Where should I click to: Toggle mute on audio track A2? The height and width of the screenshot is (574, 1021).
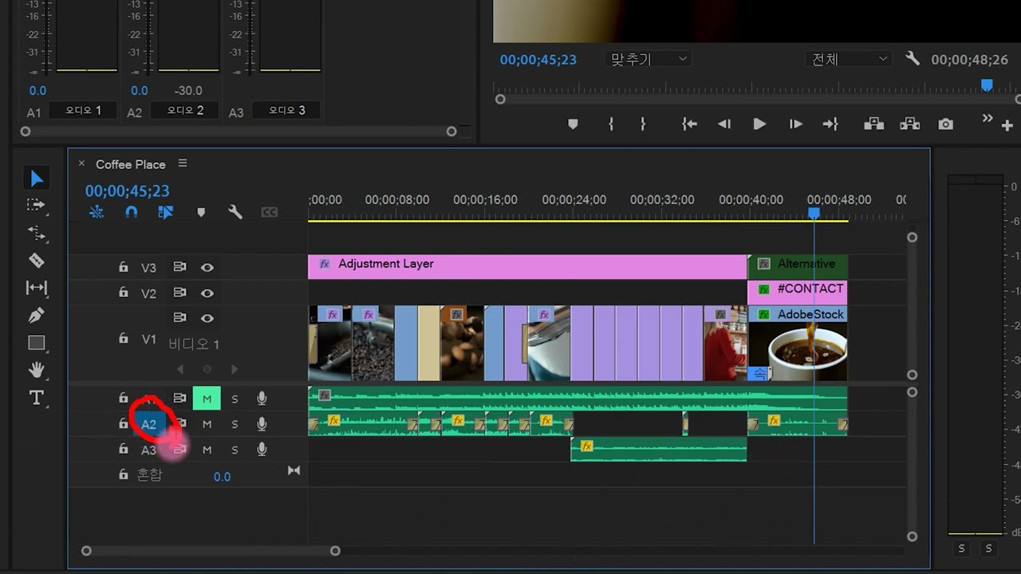click(207, 424)
